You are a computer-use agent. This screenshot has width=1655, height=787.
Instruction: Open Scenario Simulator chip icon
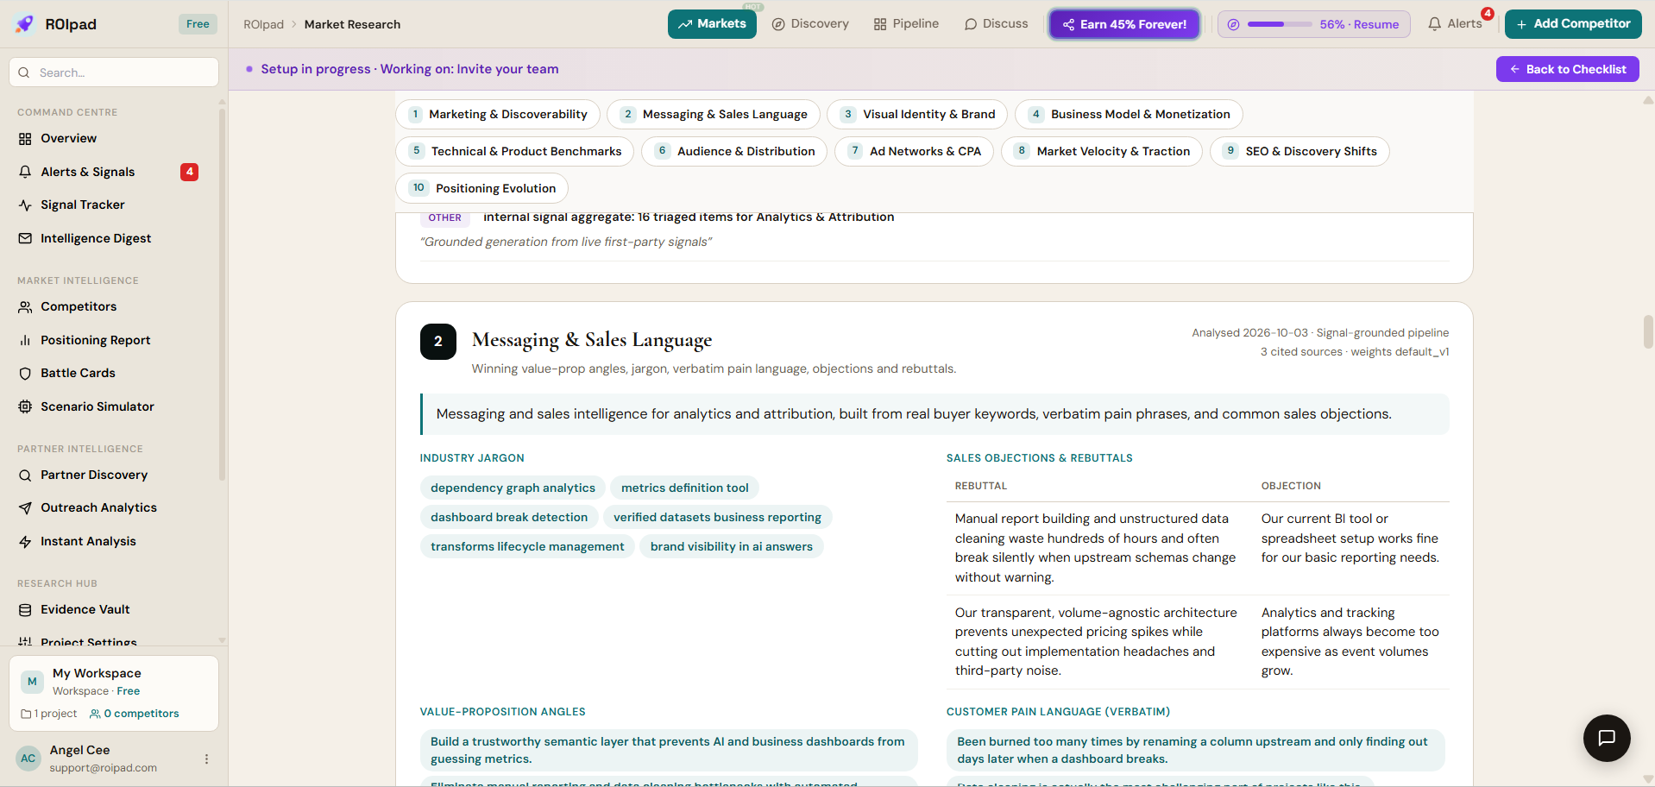coord(25,406)
